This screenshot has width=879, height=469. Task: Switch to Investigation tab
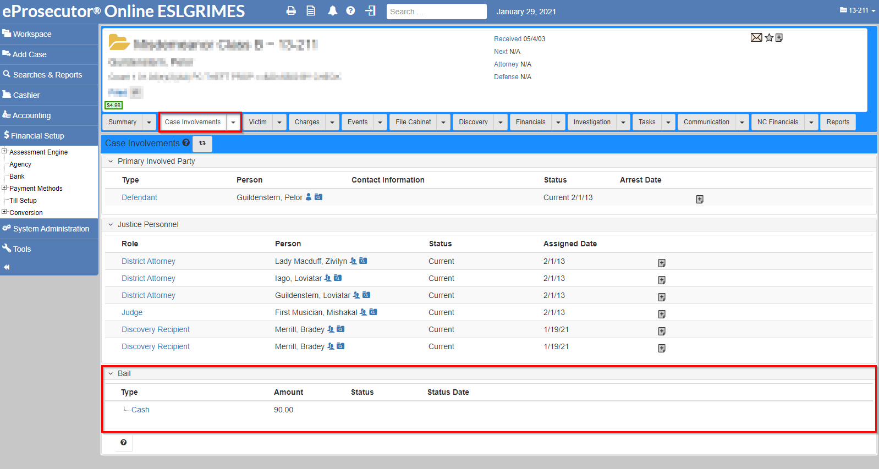592,122
